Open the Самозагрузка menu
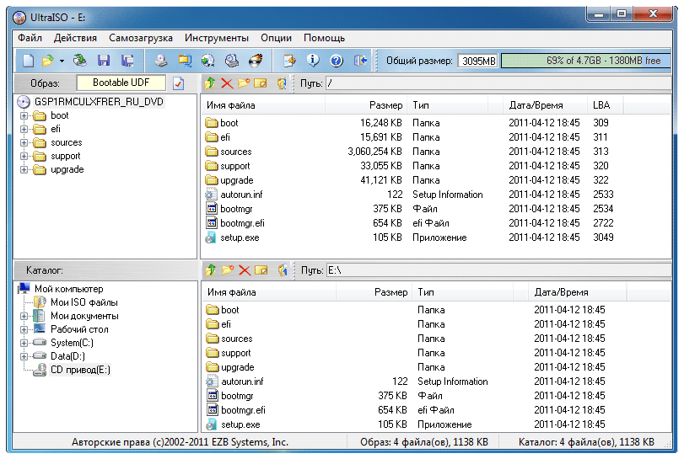684x459 pixels. click(x=141, y=38)
